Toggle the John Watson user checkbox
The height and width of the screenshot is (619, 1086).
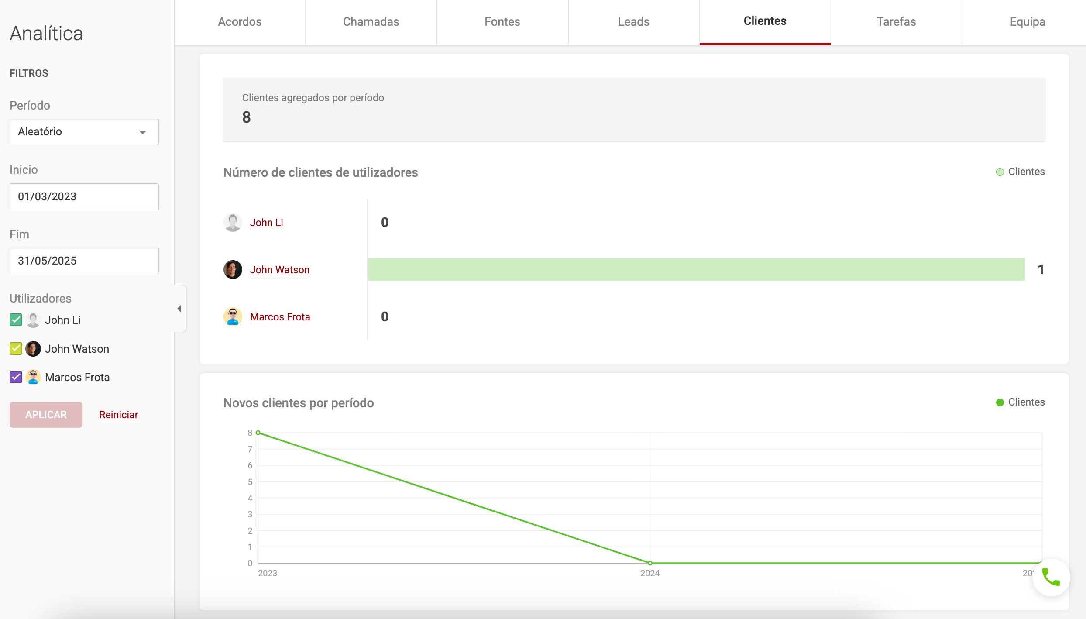[x=16, y=349]
